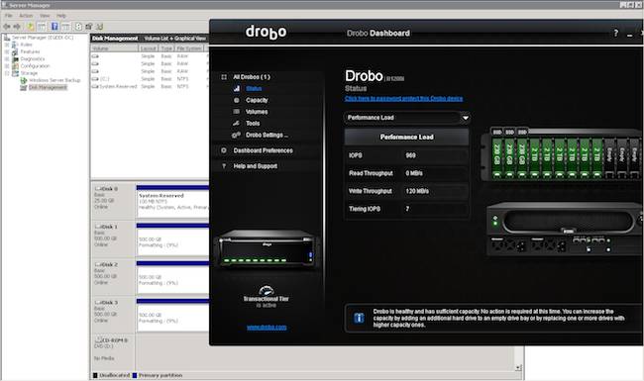Click the Drobo front-view device thumbnail in sidebar
Viewport: 644px width, 381px height.
click(267, 248)
